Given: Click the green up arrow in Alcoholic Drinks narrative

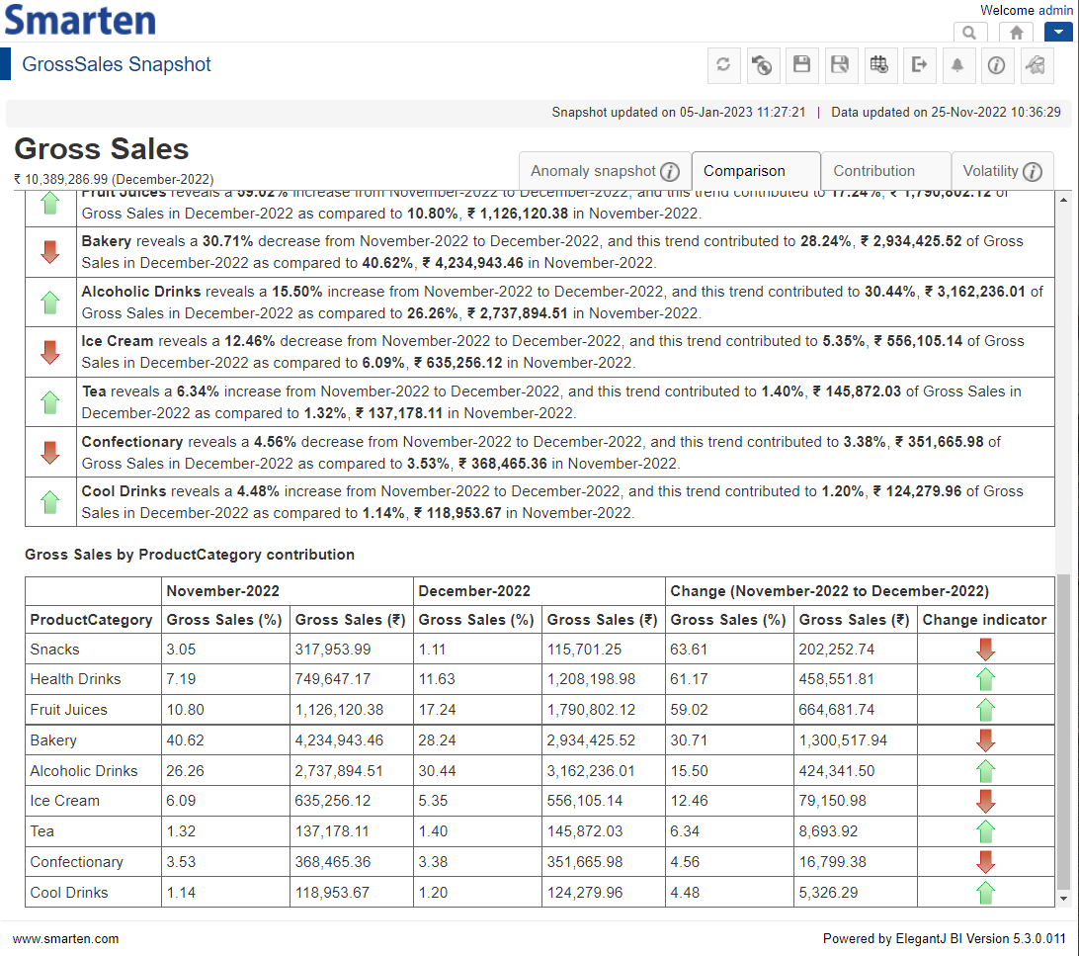Looking at the screenshot, I should pyautogui.click(x=50, y=303).
